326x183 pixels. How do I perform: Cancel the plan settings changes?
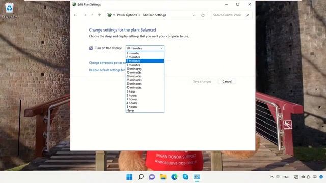pos(227,81)
